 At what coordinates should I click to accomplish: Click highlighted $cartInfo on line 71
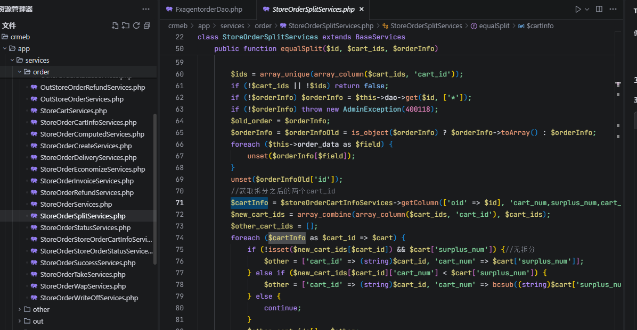pyautogui.click(x=249, y=202)
